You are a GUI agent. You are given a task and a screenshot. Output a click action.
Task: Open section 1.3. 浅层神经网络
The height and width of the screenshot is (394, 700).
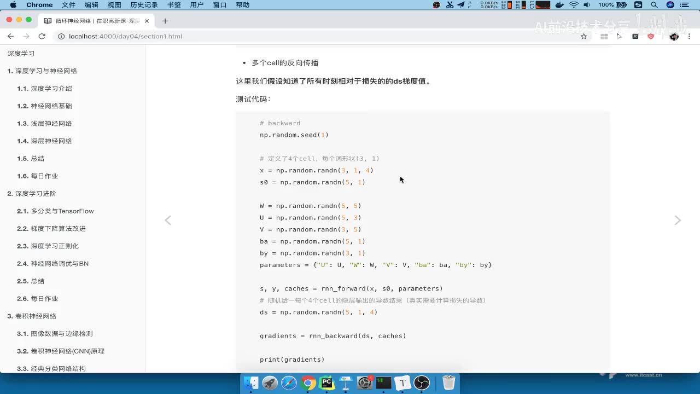[44, 124]
